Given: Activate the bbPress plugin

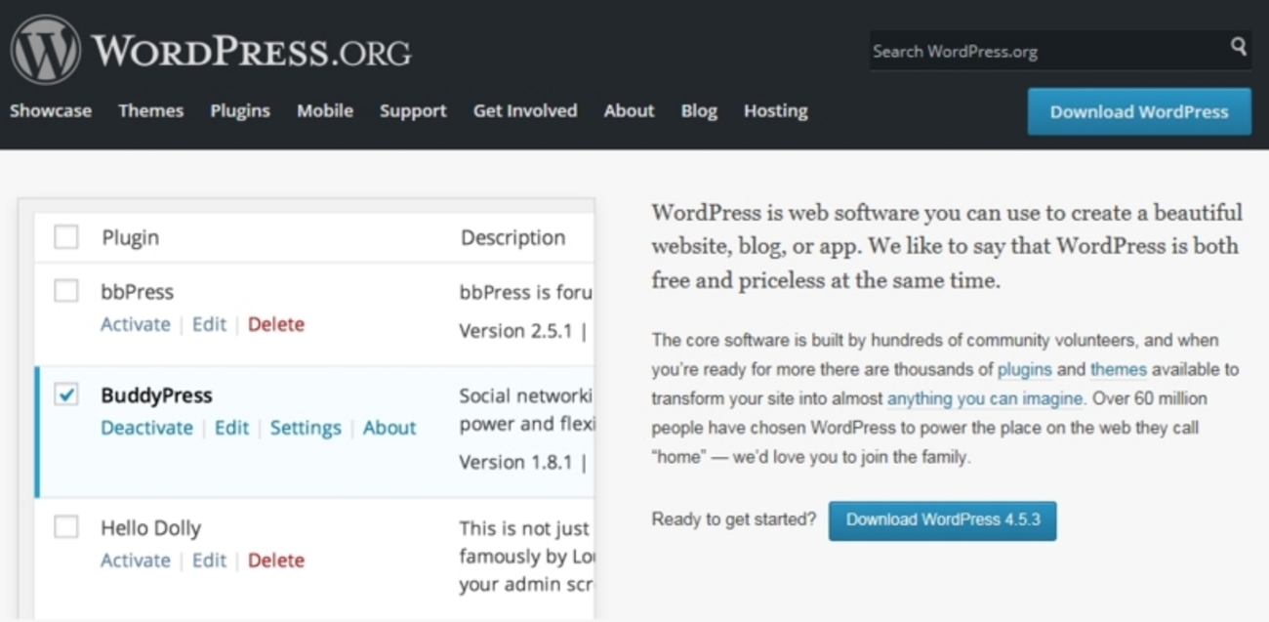Looking at the screenshot, I should point(136,324).
